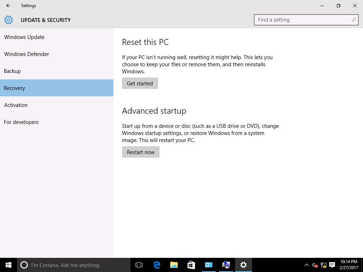Click the Settings gear on the taskbar
The width and height of the screenshot is (363, 272).
[x=243, y=265]
